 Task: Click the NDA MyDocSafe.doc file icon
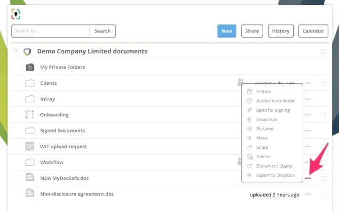coord(30,177)
